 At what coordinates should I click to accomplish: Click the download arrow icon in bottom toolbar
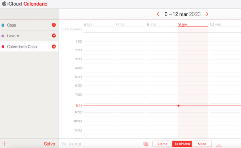(219, 144)
